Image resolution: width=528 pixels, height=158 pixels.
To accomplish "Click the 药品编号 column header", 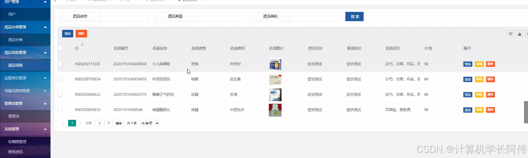I will coord(121,49).
